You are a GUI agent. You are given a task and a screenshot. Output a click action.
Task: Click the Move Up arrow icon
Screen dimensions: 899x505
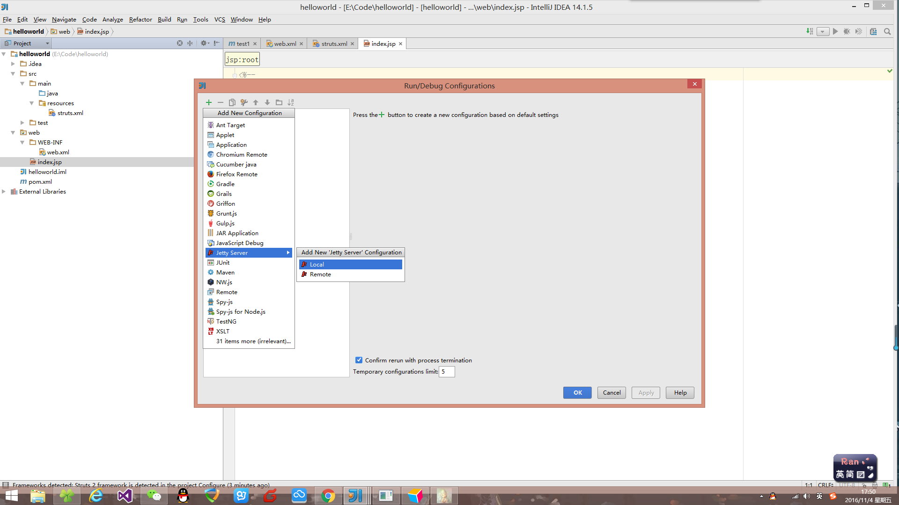(x=256, y=102)
